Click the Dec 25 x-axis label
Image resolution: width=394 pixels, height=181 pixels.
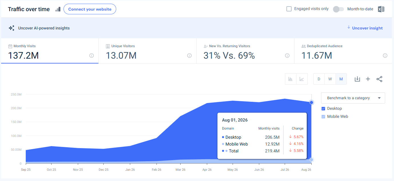(104, 170)
